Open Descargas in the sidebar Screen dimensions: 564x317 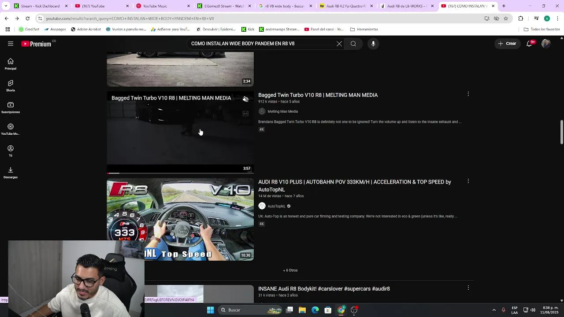[x=11, y=173]
